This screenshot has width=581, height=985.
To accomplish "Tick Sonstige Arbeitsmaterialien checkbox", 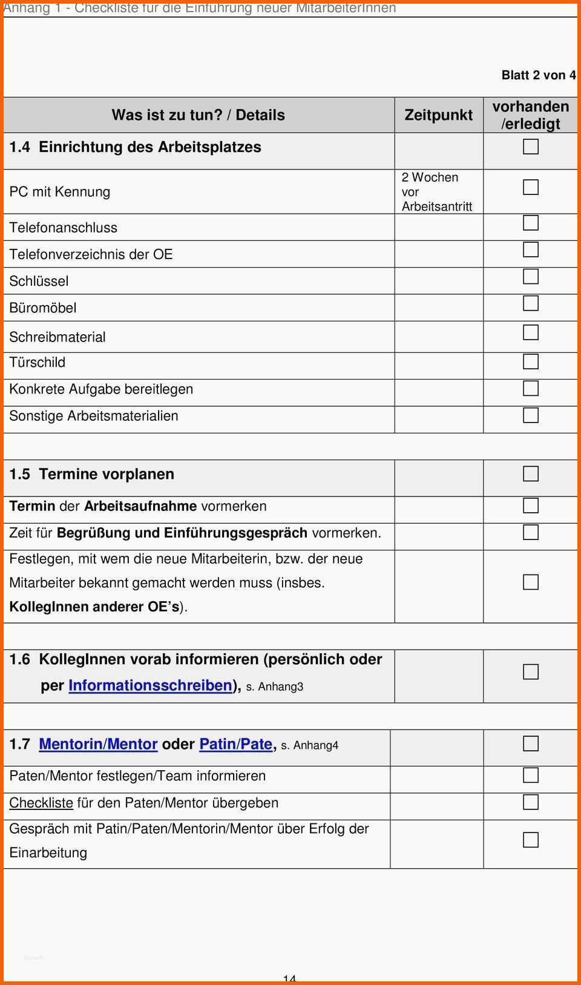I will tap(531, 415).
